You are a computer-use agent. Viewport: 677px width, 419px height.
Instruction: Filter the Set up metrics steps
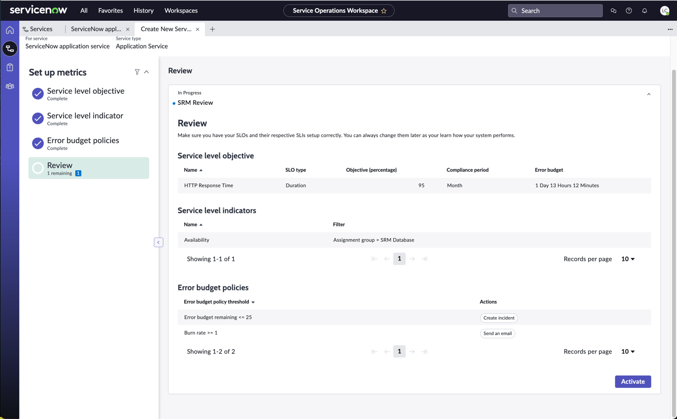click(x=137, y=72)
